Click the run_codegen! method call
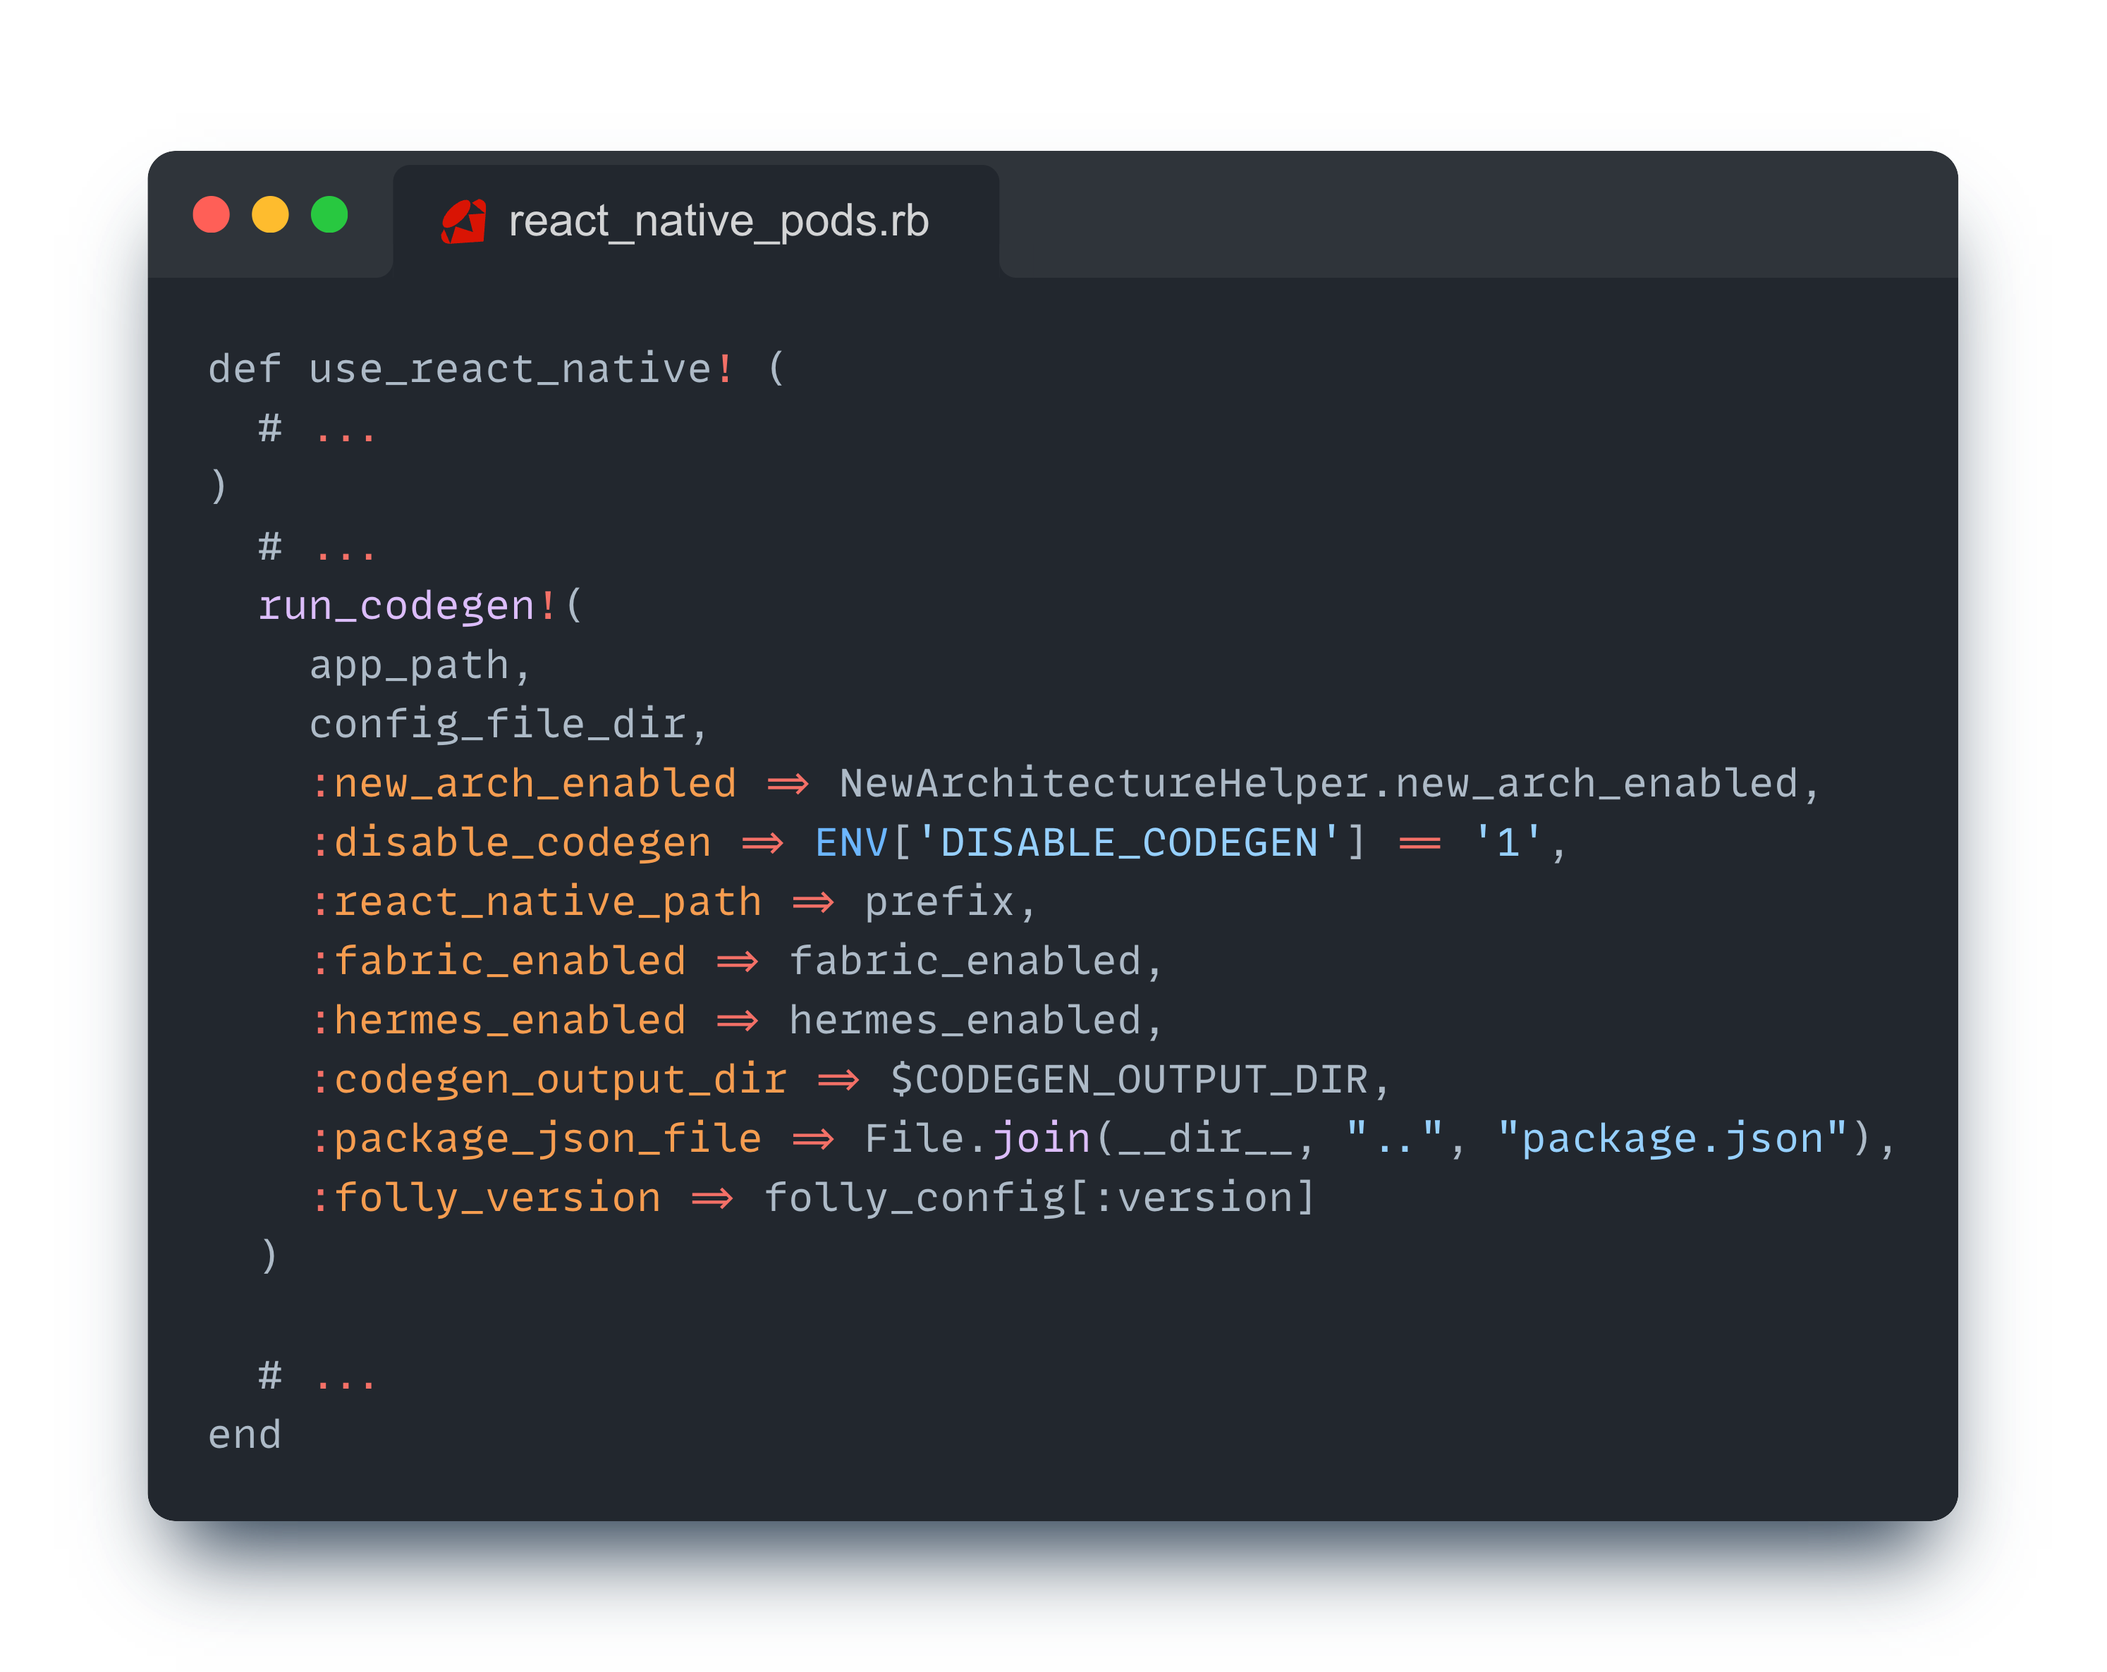The image size is (2107, 1672). pos(408,606)
